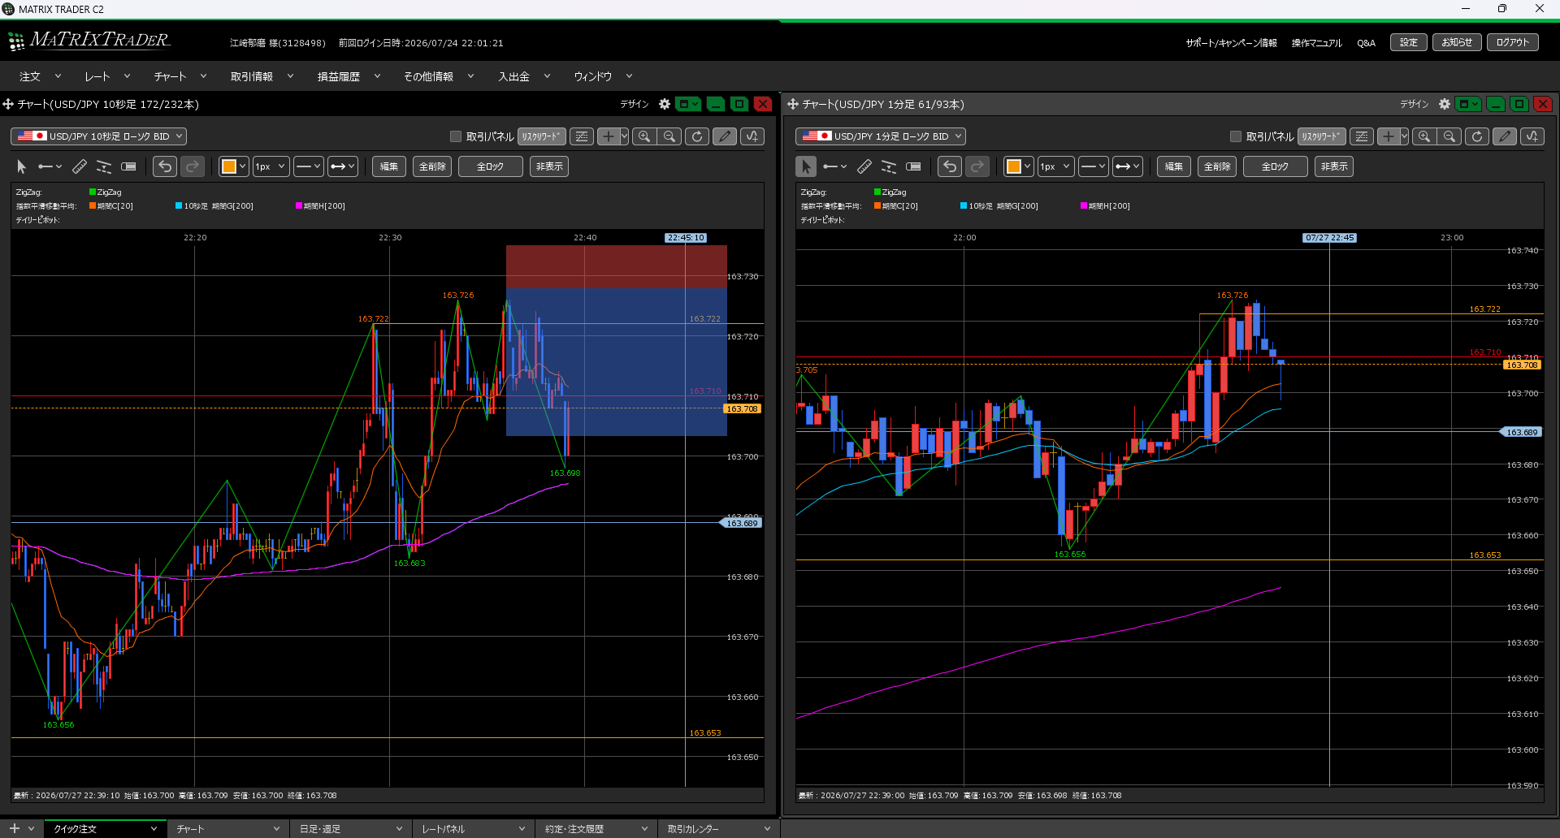This screenshot has width=1560, height=838.
Task: Click the ログアウト button
Action: [x=1513, y=42]
